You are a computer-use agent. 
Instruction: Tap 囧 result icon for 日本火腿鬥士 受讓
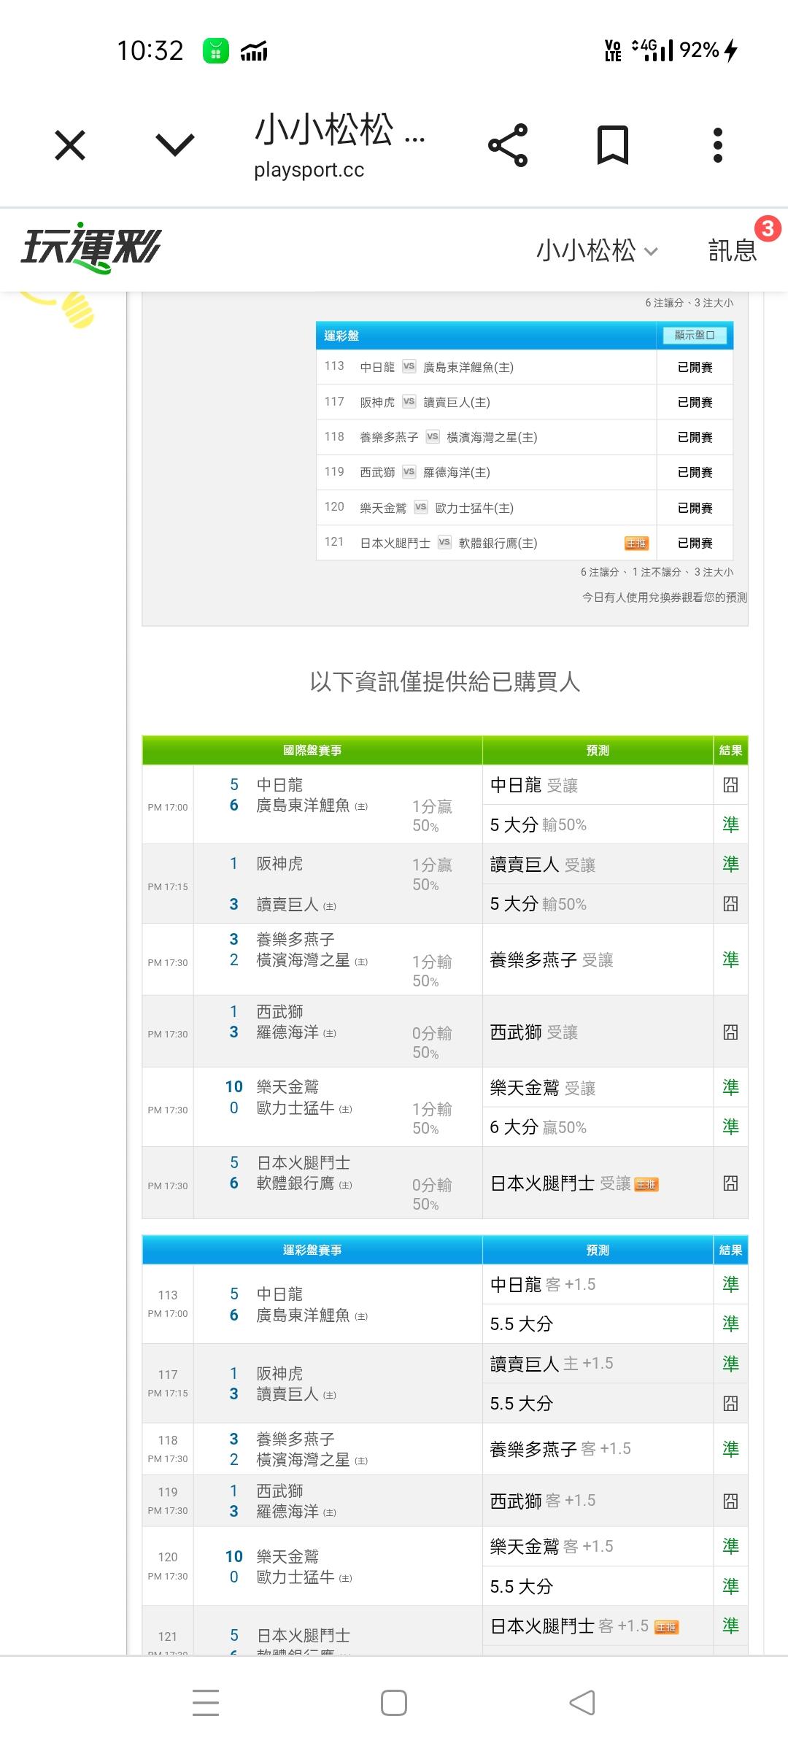(x=730, y=1183)
